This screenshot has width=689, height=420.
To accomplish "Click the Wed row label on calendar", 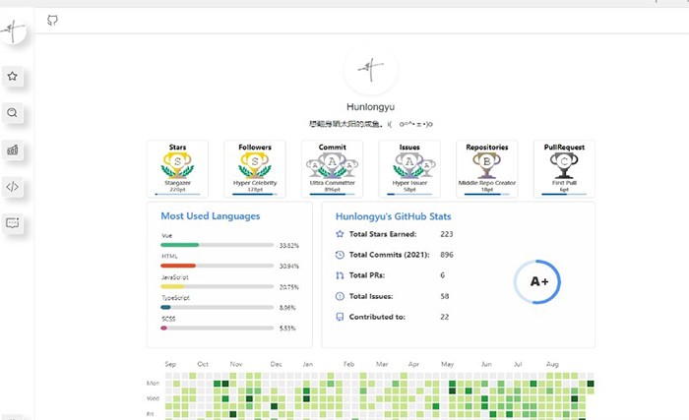I will tap(153, 398).
